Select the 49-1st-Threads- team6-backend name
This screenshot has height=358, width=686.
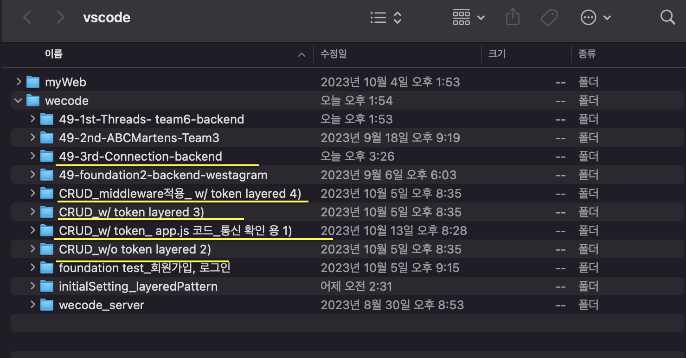pos(152,119)
